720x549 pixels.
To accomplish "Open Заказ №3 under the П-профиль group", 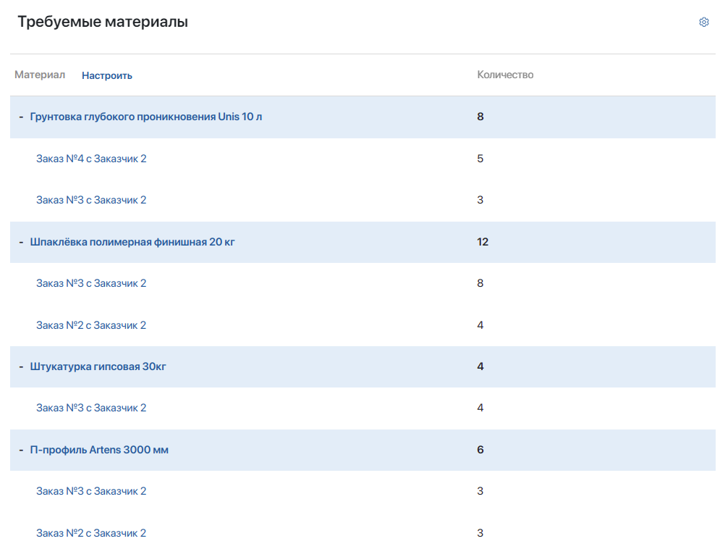I will (x=91, y=491).
